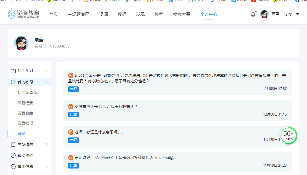The image size is (307, 175).
Task: Click the 我的练习 edit icon
Action: 13,82
